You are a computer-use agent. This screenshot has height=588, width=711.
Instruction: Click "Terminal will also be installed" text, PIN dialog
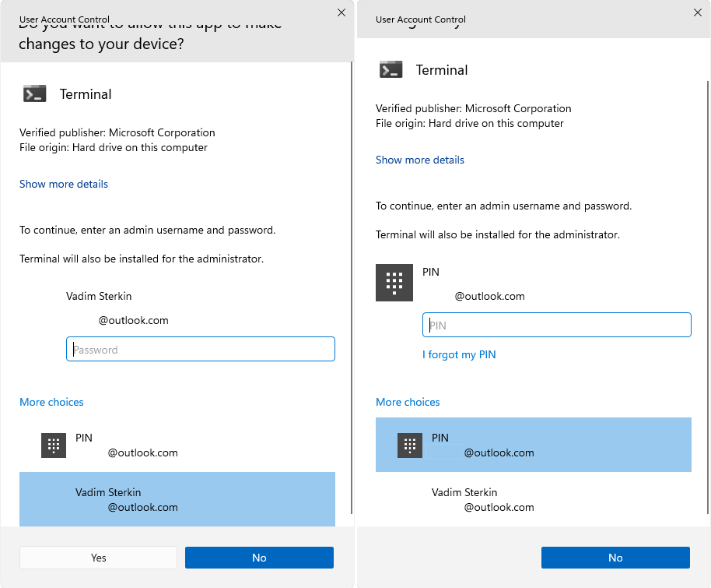(498, 234)
